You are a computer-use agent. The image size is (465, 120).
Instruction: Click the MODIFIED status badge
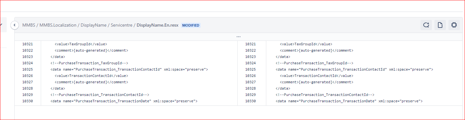click(191, 25)
